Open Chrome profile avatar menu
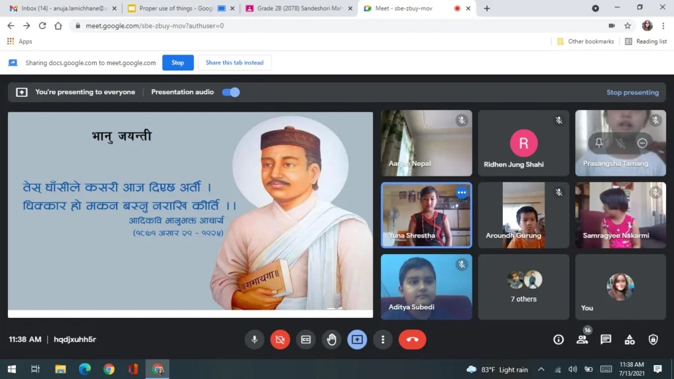The width and height of the screenshot is (674, 379). coord(647,26)
